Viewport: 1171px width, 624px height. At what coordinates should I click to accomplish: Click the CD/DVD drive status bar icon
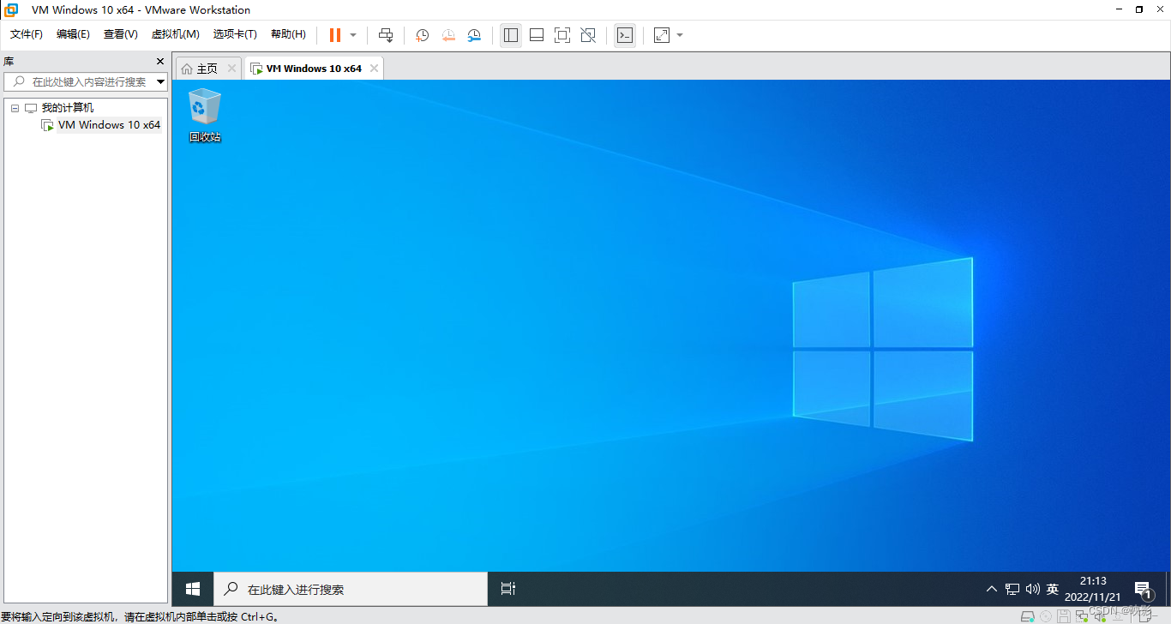(x=1046, y=616)
